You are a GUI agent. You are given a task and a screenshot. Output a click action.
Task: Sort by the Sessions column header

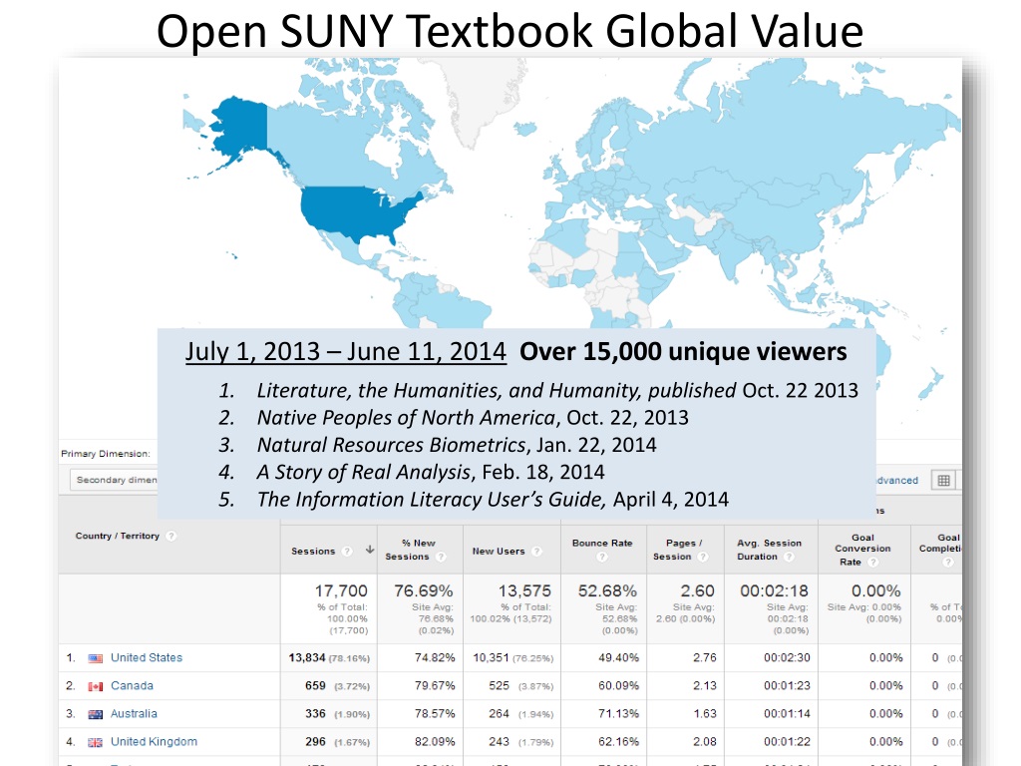click(313, 551)
